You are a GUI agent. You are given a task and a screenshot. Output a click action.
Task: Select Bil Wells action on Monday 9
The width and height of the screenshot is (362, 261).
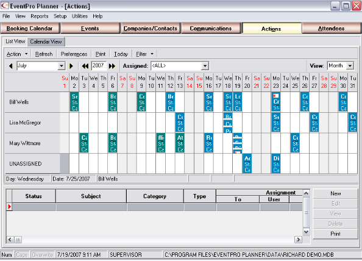141,102
